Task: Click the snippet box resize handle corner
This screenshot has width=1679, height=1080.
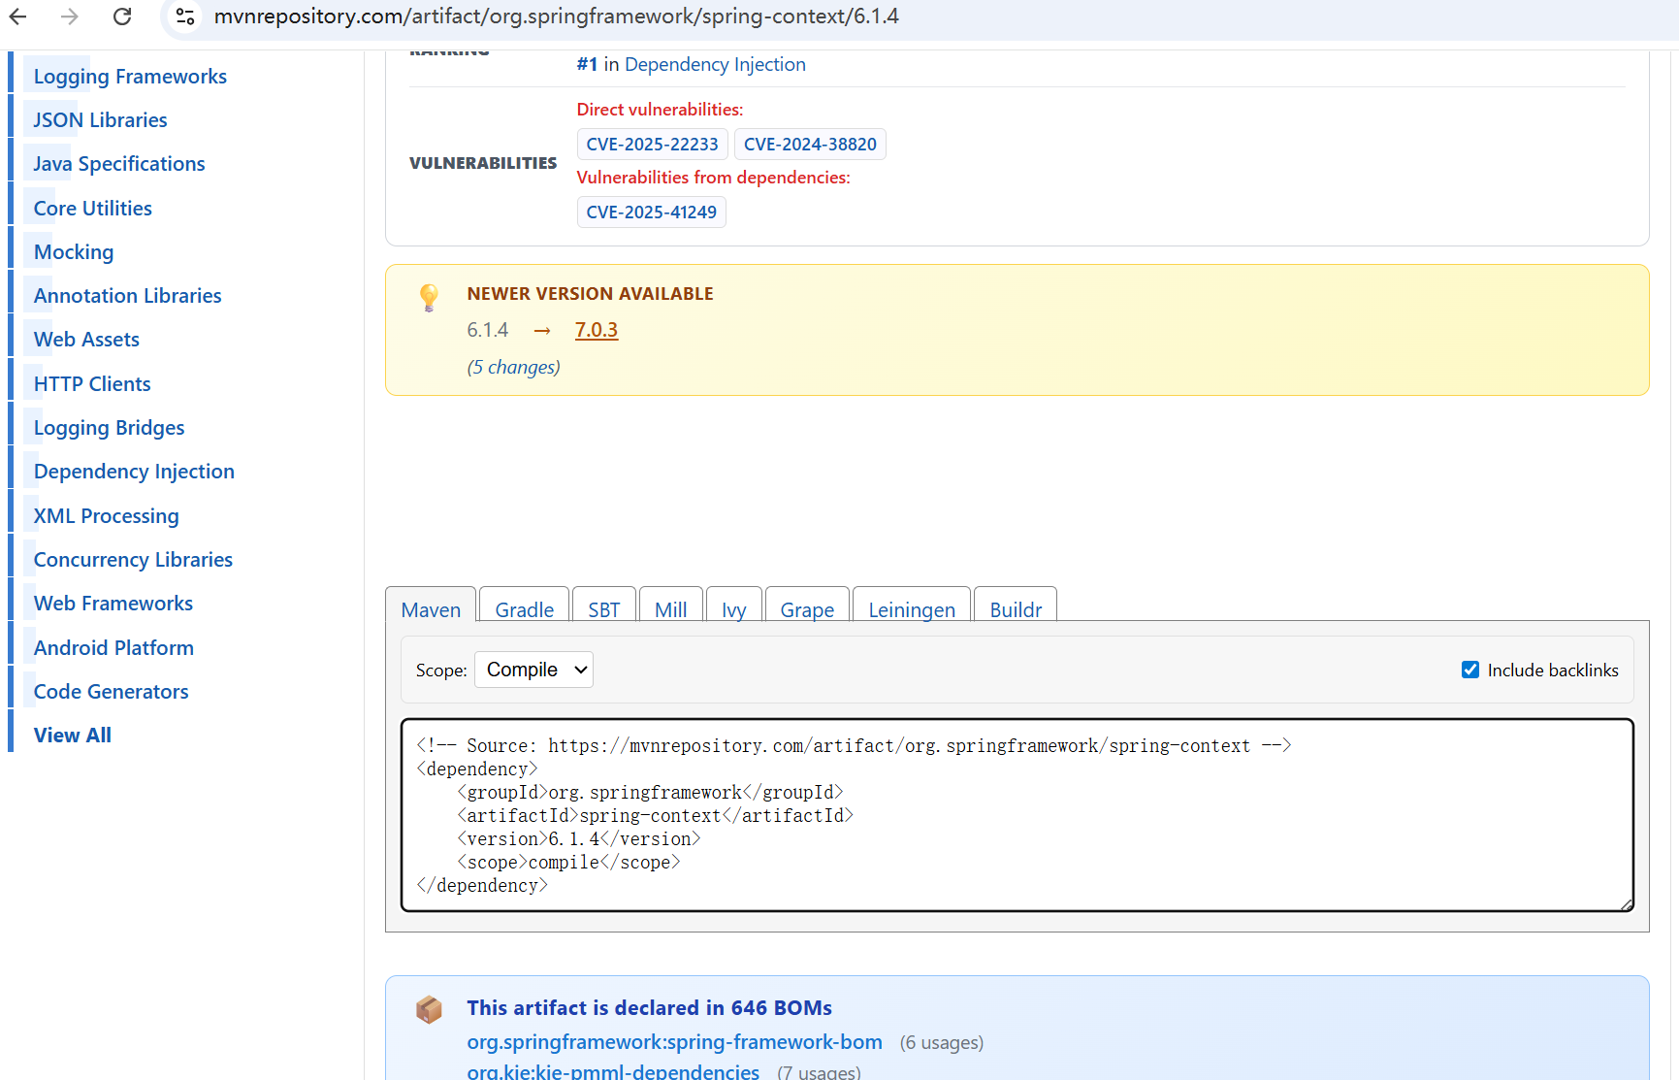Action: pos(1627,903)
